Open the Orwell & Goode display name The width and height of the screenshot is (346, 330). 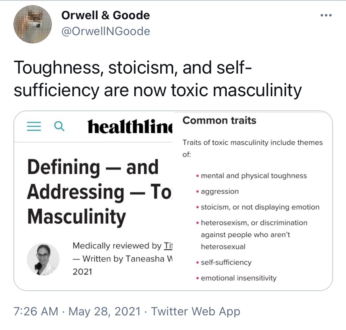pos(105,15)
